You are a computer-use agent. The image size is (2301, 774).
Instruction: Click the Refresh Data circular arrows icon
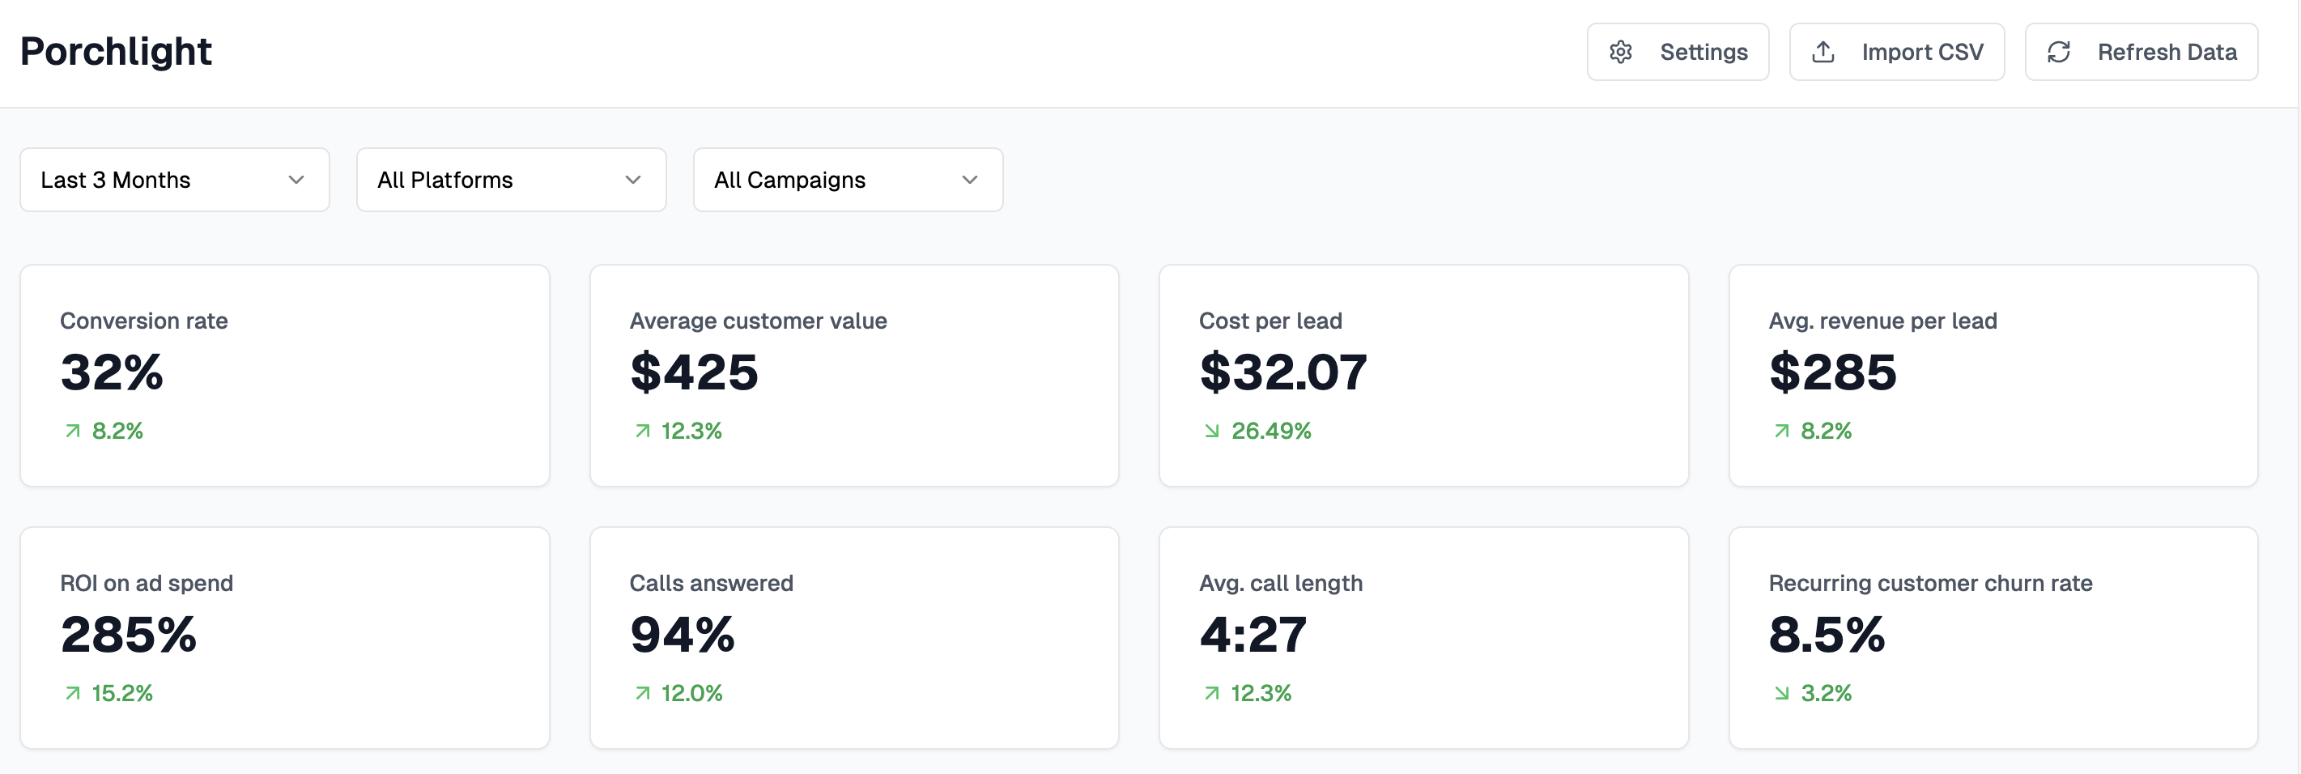2059,52
